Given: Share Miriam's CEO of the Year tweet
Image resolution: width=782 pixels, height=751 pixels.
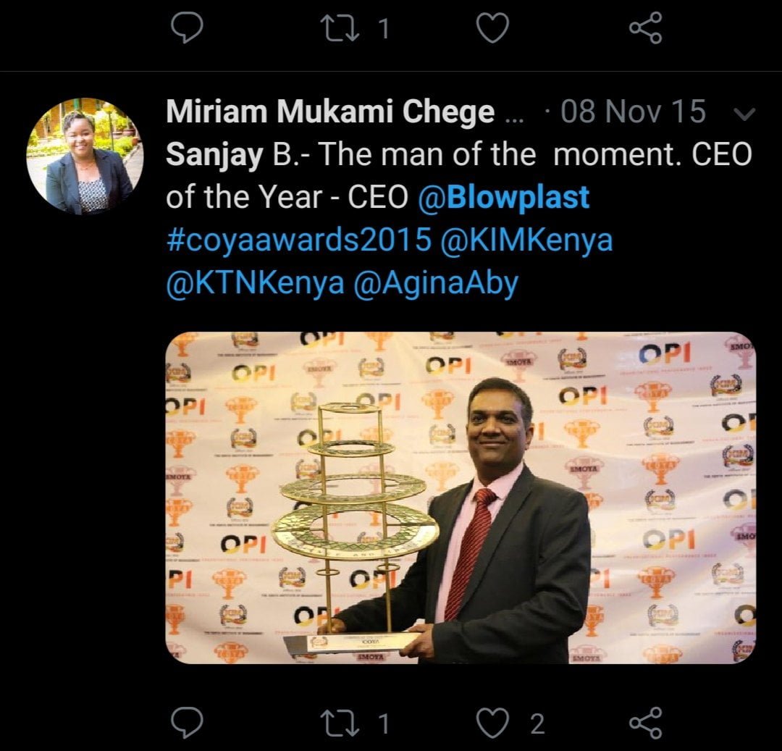Looking at the screenshot, I should (x=645, y=722).
